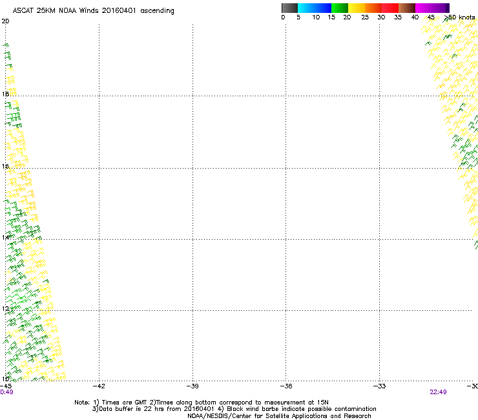Viewport: 478px width, 420px height.
Task: Click the legend label '25'
Action: click(365, 17)
